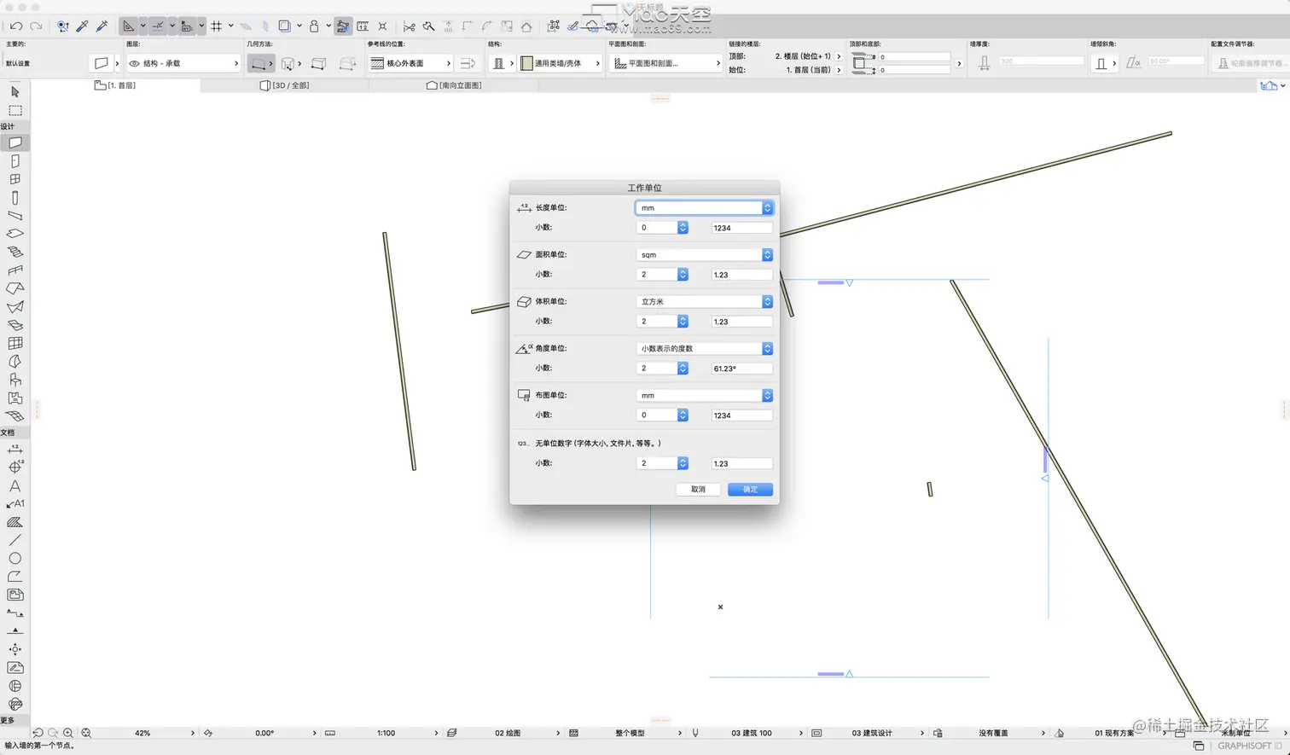Viewport: 1290px width, 755px height.
Task: Click the 面积单位 decimals stepper
Action: pos(683,275)
